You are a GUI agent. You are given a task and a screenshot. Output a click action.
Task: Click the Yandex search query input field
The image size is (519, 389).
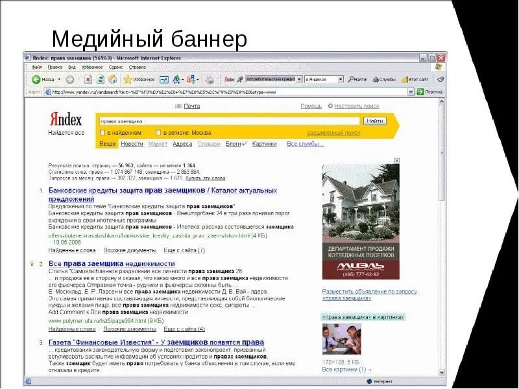tap(230, 121)
